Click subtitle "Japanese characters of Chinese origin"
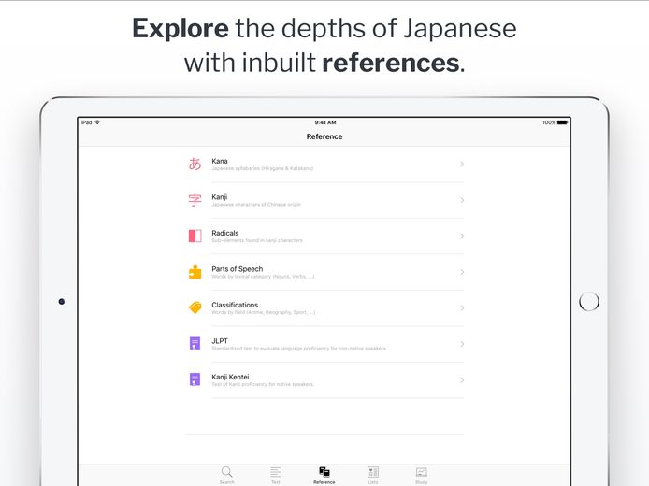 pyautogui.click(x=256, y=205)
